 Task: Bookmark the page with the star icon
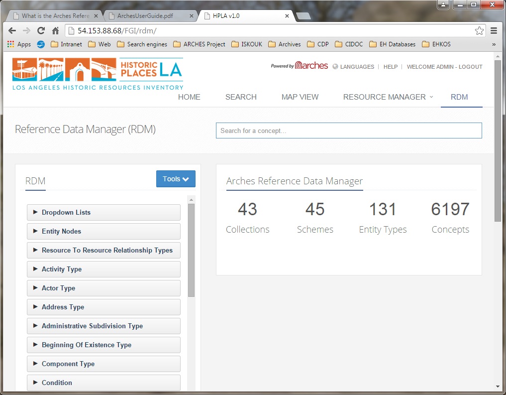[x=479, y=31]
